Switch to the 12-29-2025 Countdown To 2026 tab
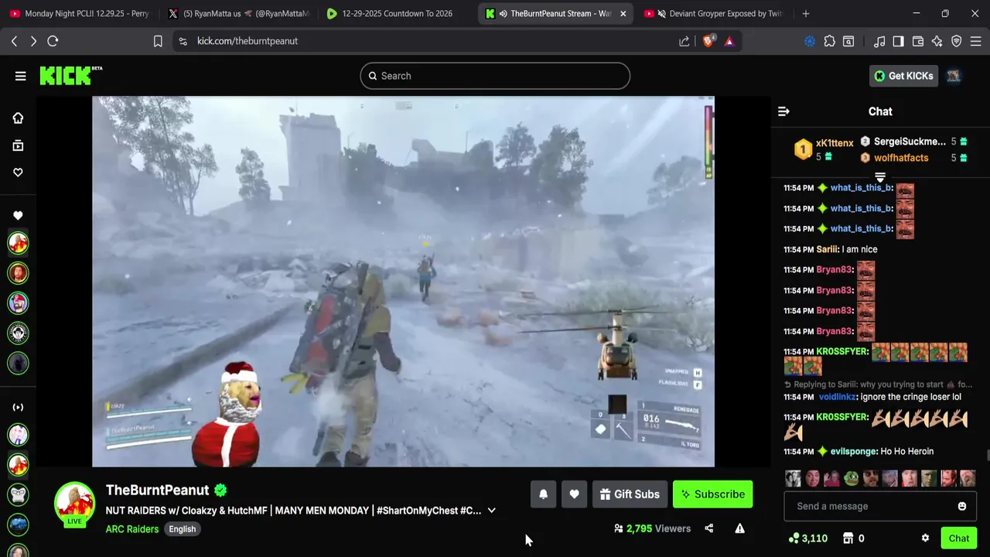990x557 pixels. click(x=396, y=13)
